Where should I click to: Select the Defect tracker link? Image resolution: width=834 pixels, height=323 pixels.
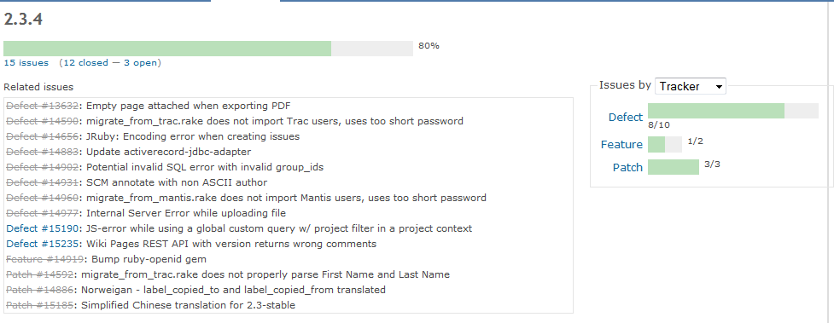point(626,118)
